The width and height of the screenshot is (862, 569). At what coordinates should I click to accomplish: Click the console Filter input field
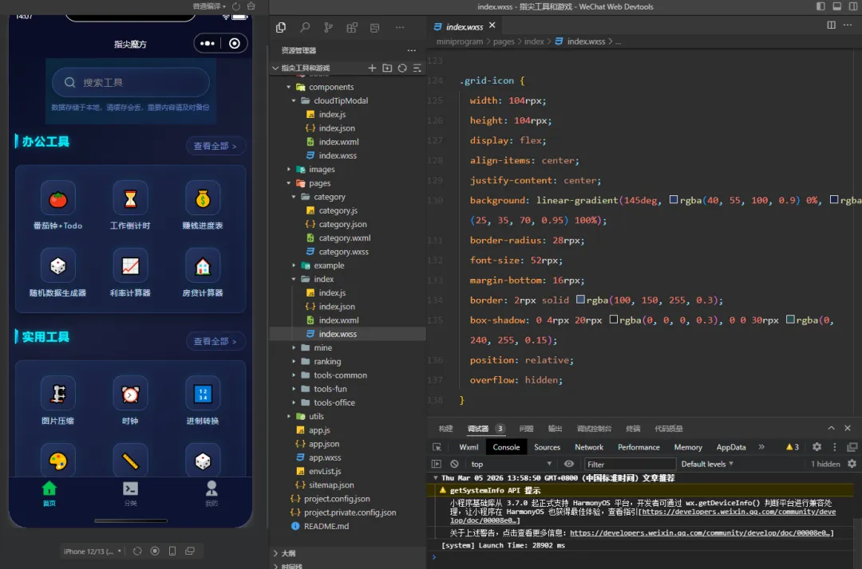coord(629,464)
